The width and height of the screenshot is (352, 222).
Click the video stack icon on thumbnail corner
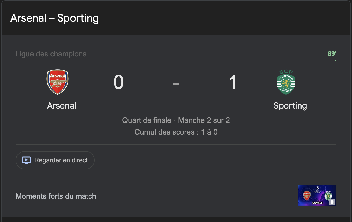pos(332,202)
